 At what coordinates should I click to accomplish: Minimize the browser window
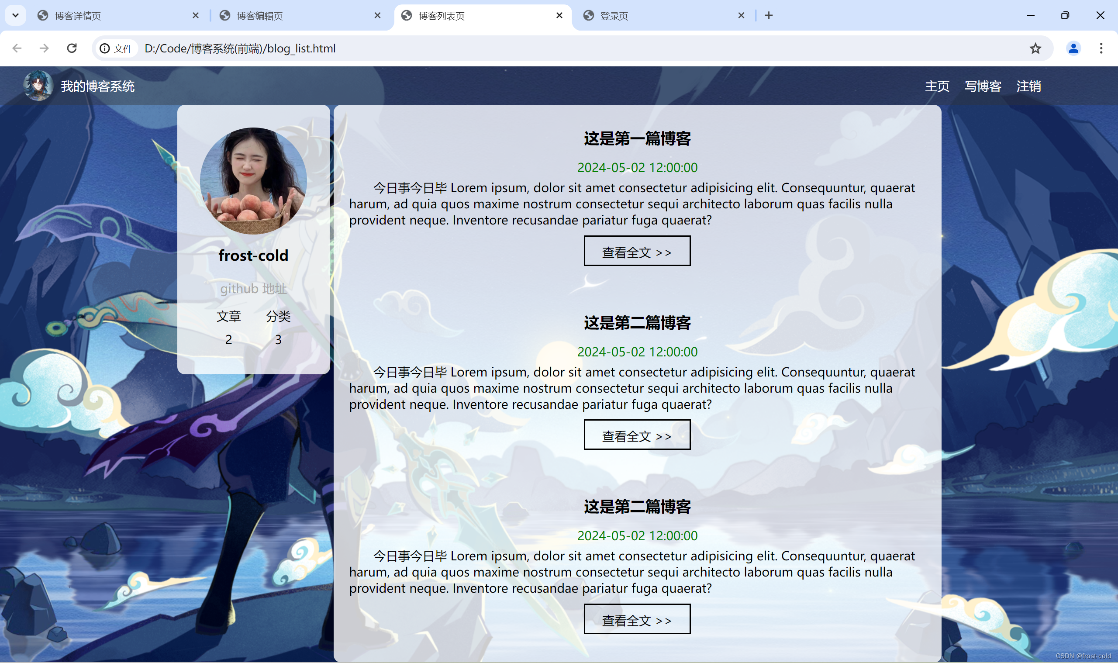pyautogui.click(x=1030, y=16)
